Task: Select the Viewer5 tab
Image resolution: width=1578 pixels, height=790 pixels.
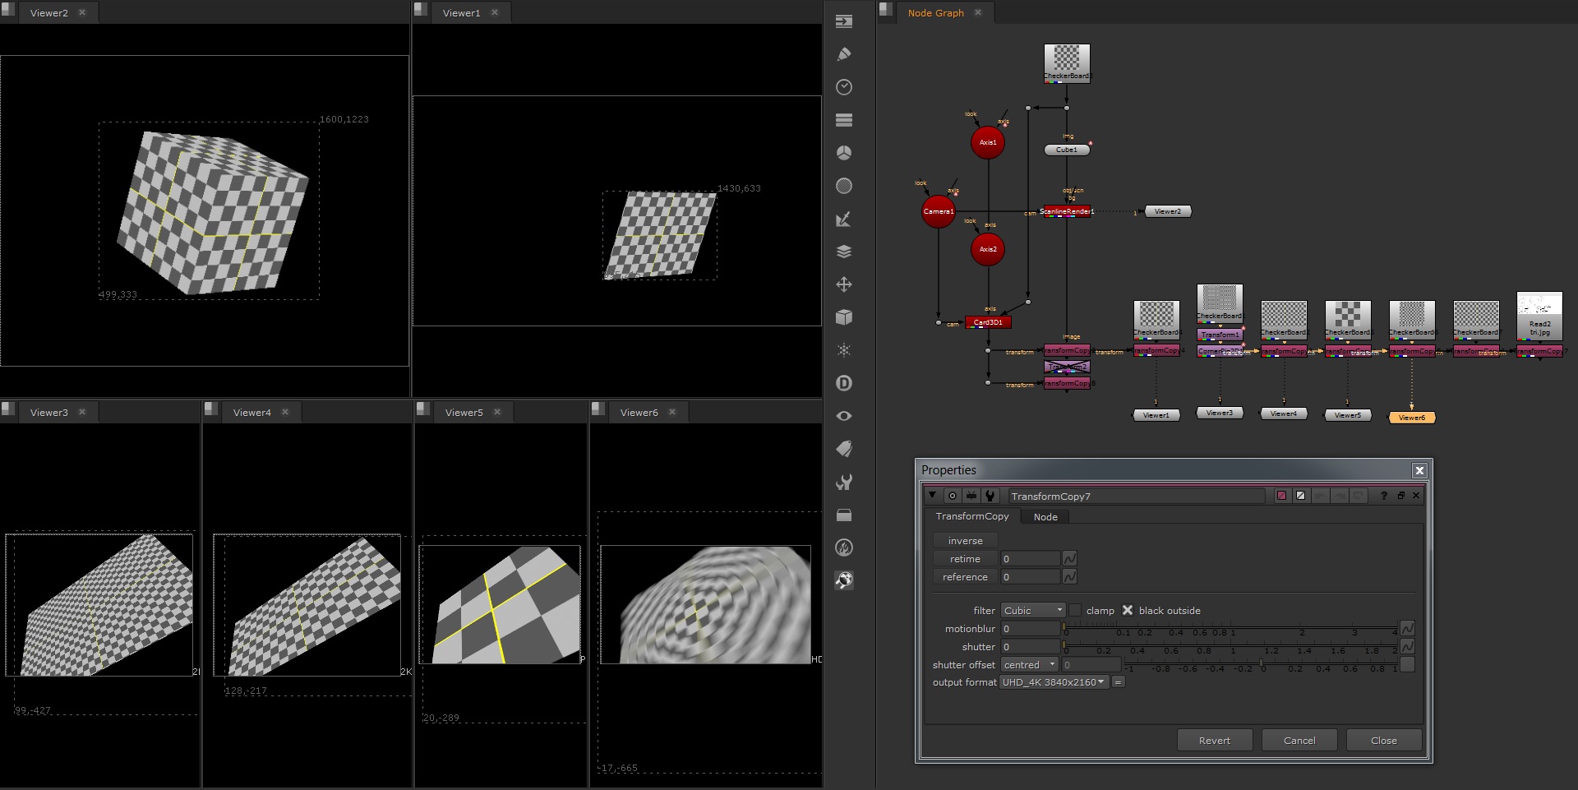Action: coord(464,412)
